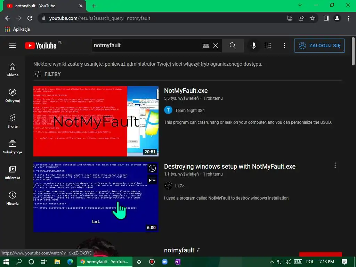
Task: Open Microsoft Edge from taskbar
Action: tap(70, 262)
